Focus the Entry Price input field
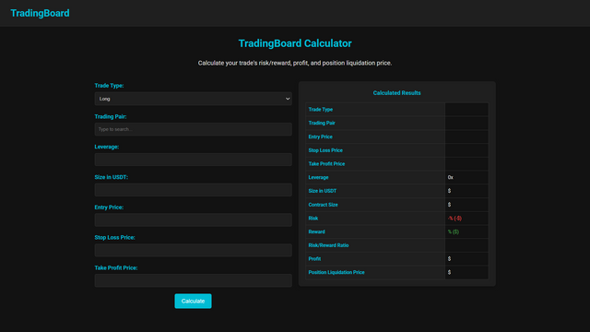This screenshot has width=590, height=332. (193, 219)
